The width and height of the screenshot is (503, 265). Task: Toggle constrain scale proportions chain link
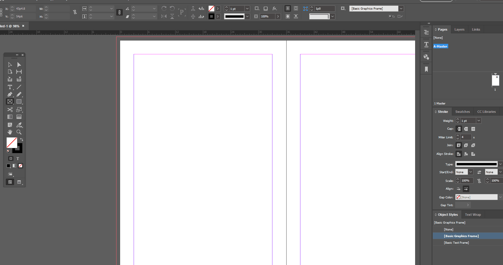(120, 12)
